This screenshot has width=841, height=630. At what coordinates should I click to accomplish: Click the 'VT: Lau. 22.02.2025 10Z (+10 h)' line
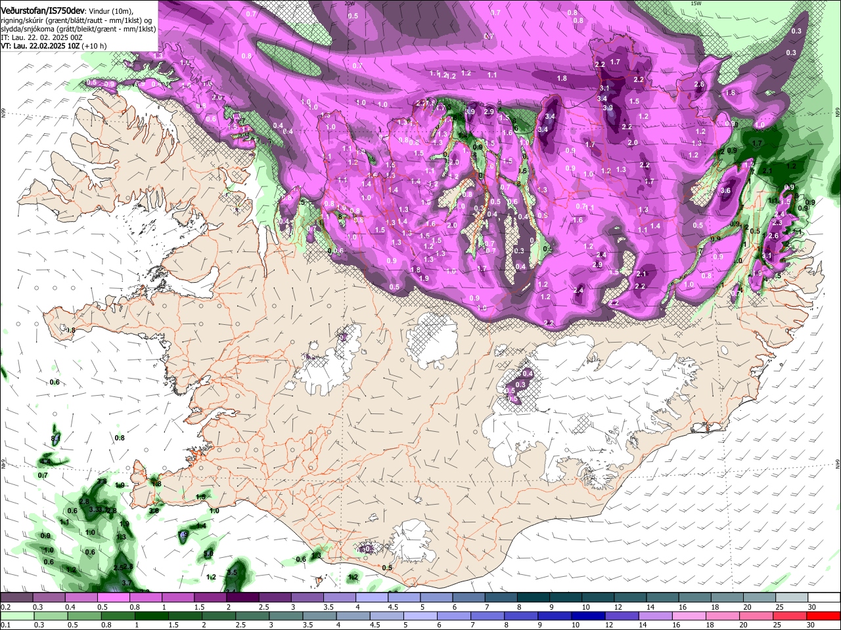(54, 46)
